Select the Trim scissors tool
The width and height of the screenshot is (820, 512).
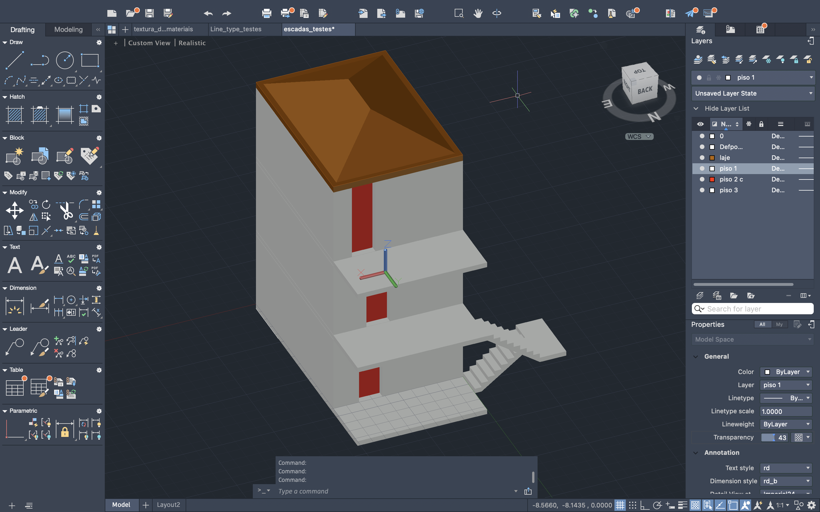coord(66,210)
